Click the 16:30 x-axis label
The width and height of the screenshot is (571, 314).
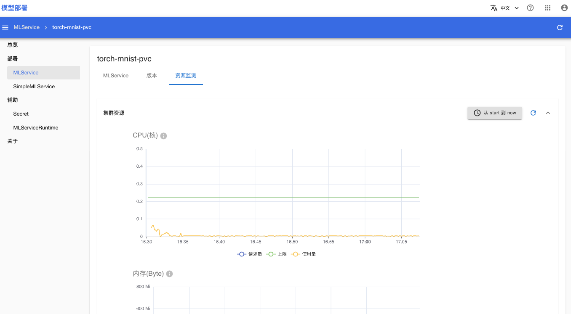(146, 242)
